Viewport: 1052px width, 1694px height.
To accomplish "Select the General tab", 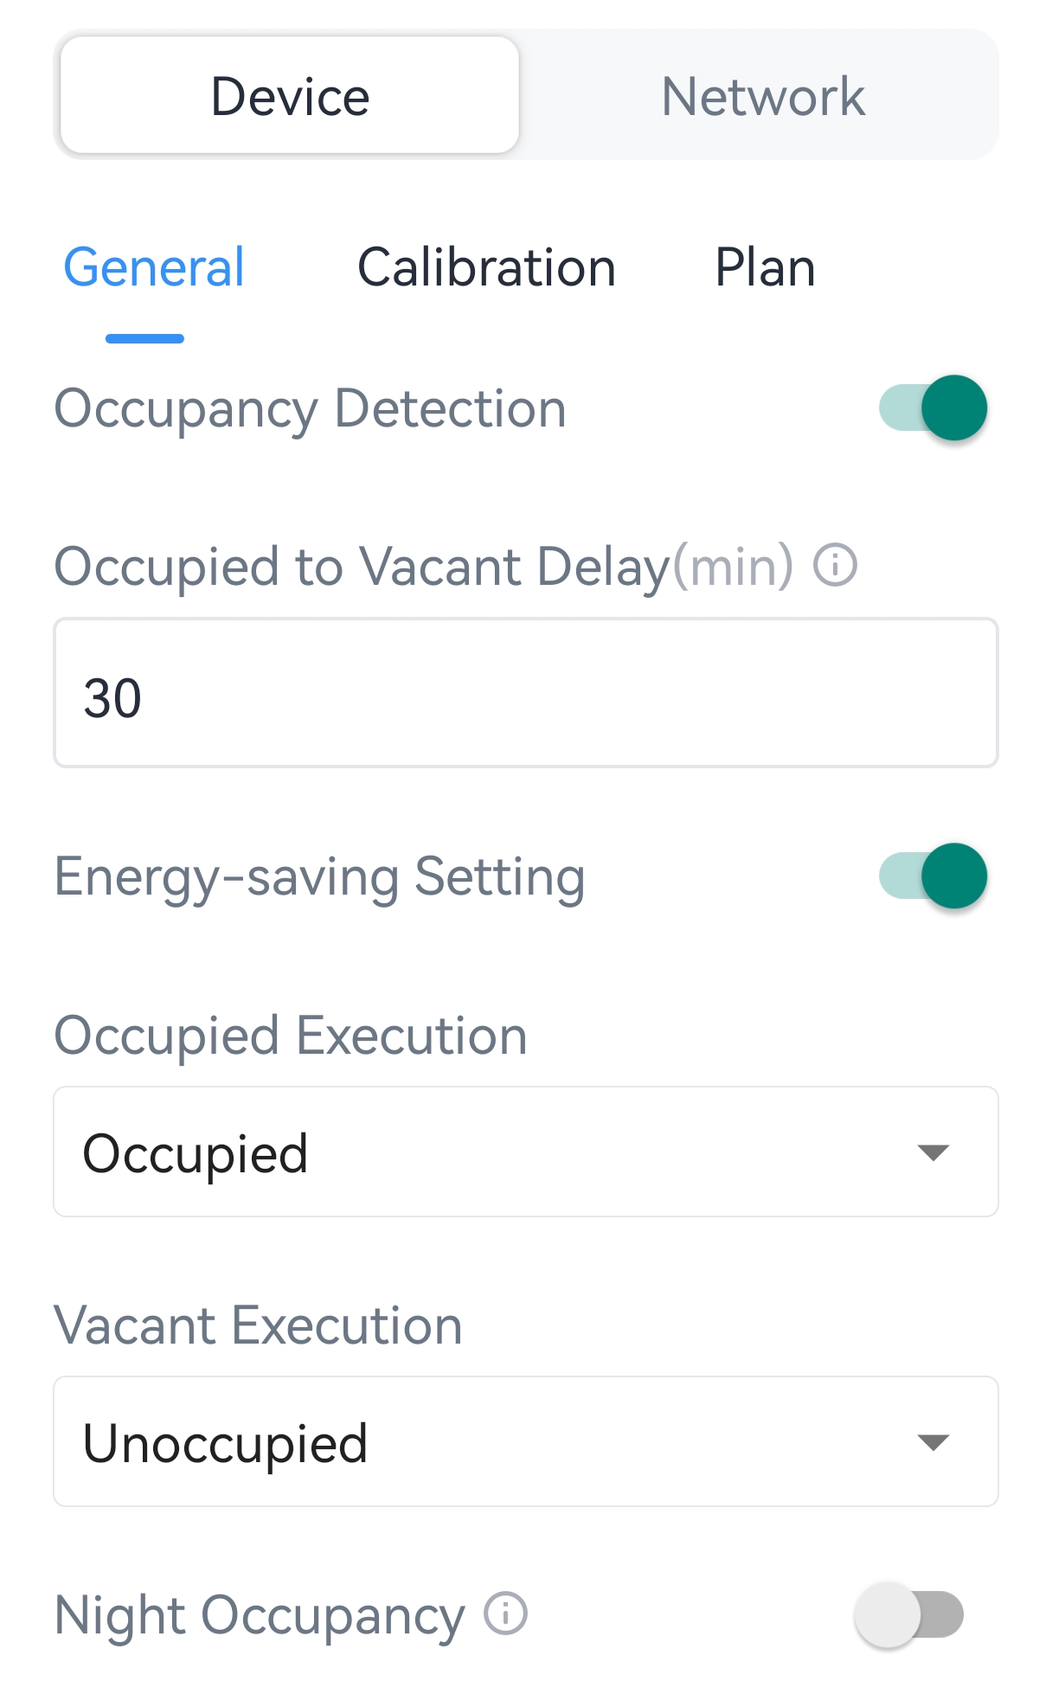I will 154,267.
